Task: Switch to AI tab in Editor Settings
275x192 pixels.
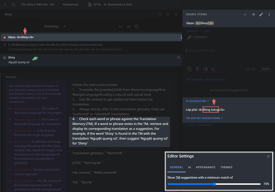Action: pyautogui.click(x=189, y=167)
